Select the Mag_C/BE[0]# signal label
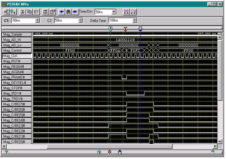The height and width of the screenshot is (159, 226). [x=17, y=142]
